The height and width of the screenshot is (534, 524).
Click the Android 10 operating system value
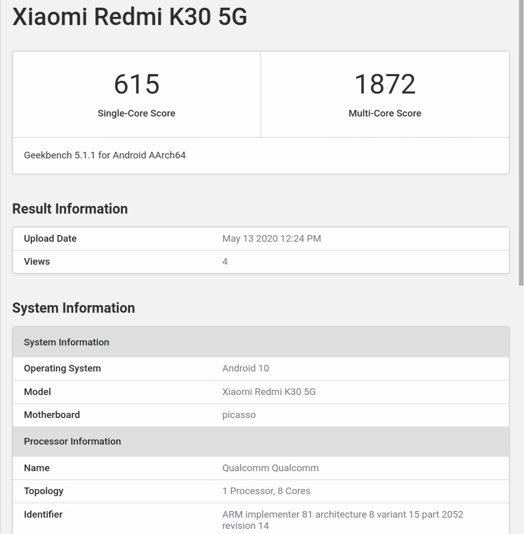pos(246,368)
